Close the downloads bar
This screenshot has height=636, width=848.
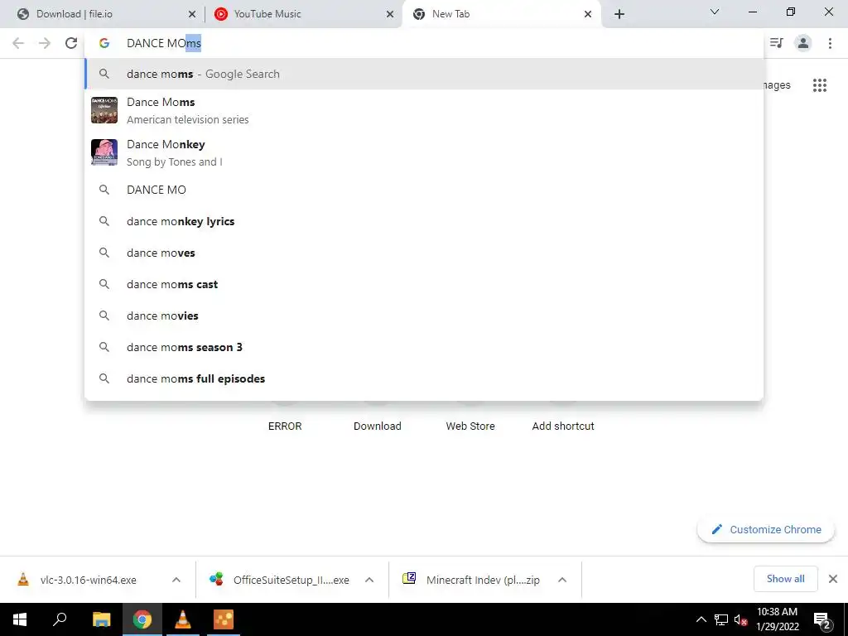833,579
